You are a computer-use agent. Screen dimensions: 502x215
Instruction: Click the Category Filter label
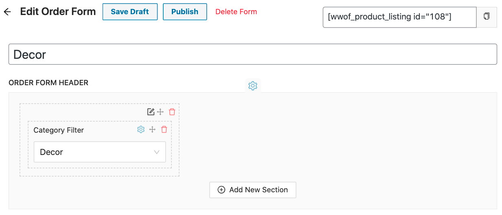point(59,130)
